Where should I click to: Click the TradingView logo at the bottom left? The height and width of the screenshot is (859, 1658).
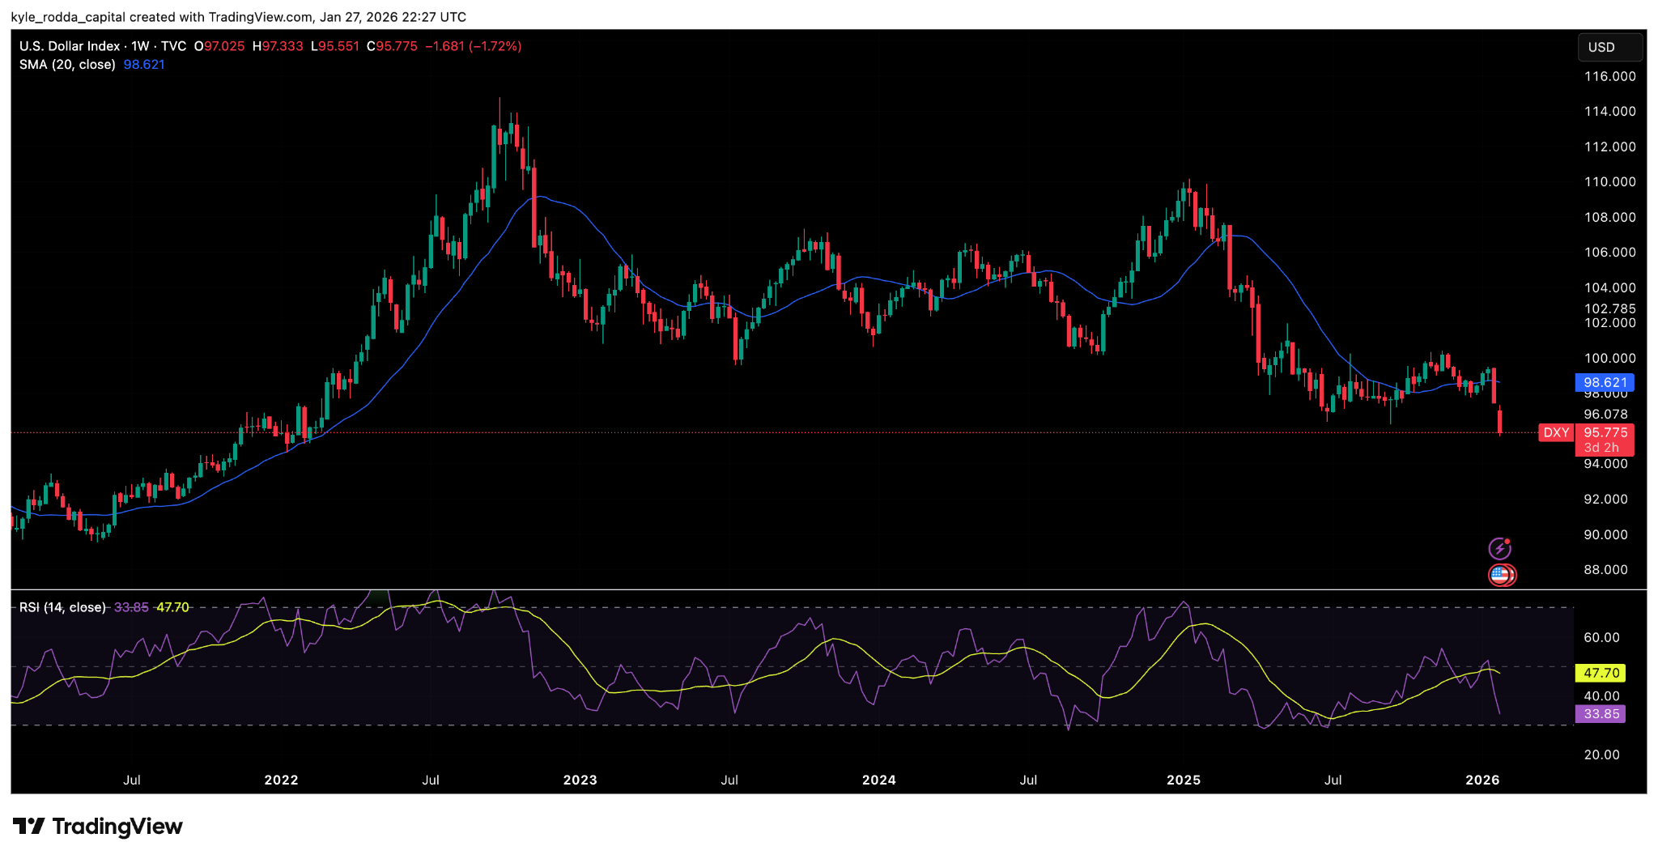(98, 827)
